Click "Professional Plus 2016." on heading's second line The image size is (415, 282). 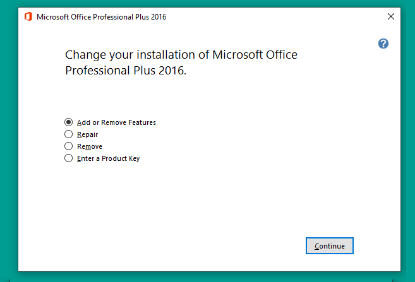pyautogui.click(x=126, y=71)
